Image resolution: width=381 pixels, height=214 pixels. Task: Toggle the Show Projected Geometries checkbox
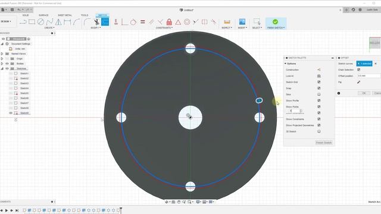pyautogui.click(x=319, y=125)
